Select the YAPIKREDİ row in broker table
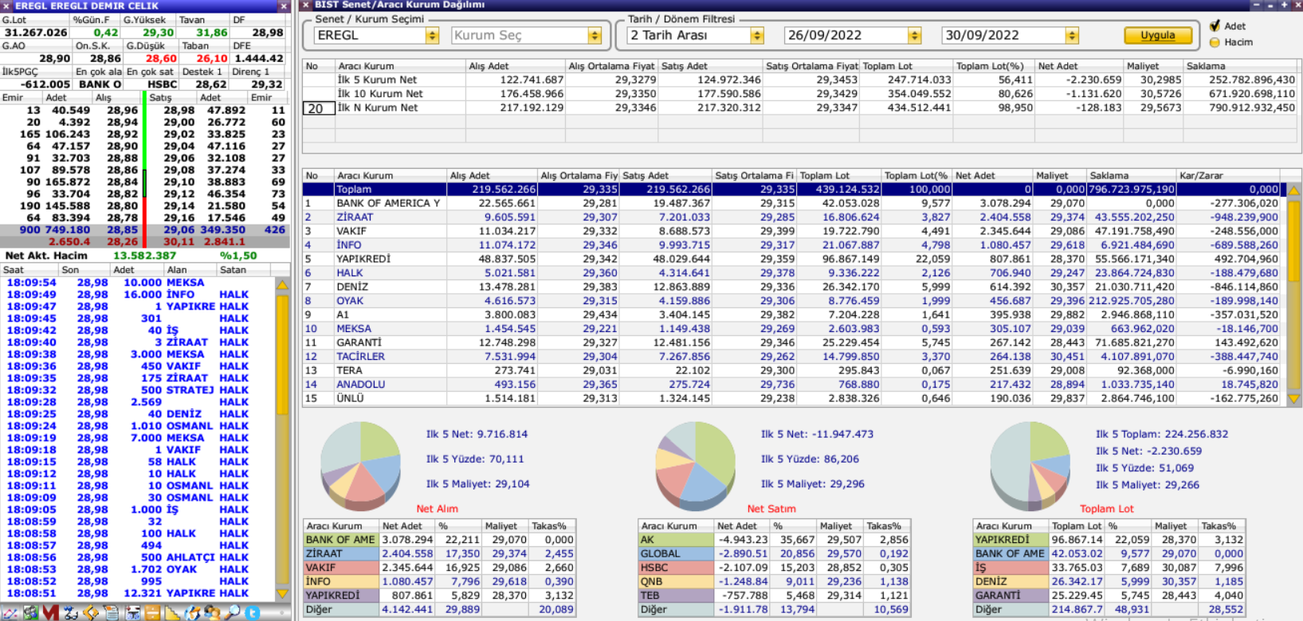The width and height of the screenshot is (1303, 621). 794,259
